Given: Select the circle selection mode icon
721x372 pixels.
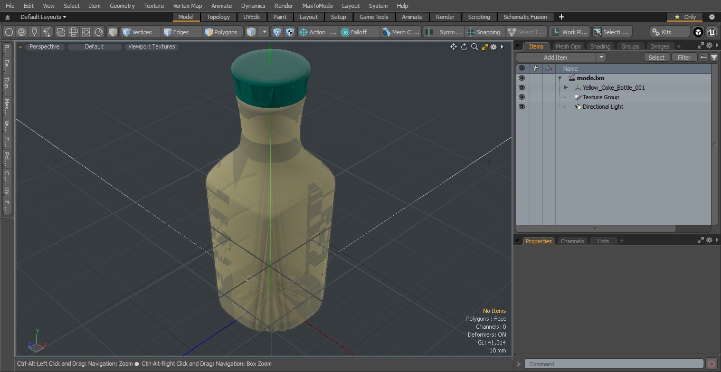Looking at the screenshot, I should (x=9, y=32).
